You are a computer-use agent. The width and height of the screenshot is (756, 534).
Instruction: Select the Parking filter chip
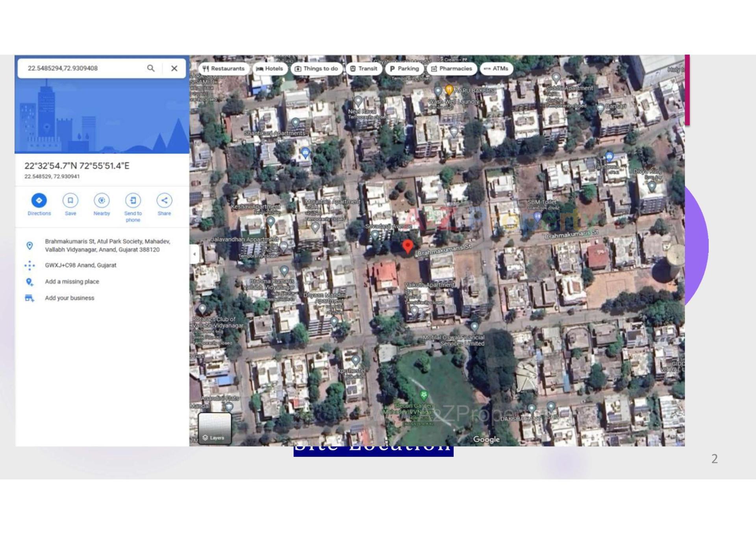[x=404, y=68]
